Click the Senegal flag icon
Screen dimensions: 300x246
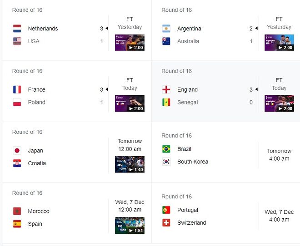click(166, 102)
